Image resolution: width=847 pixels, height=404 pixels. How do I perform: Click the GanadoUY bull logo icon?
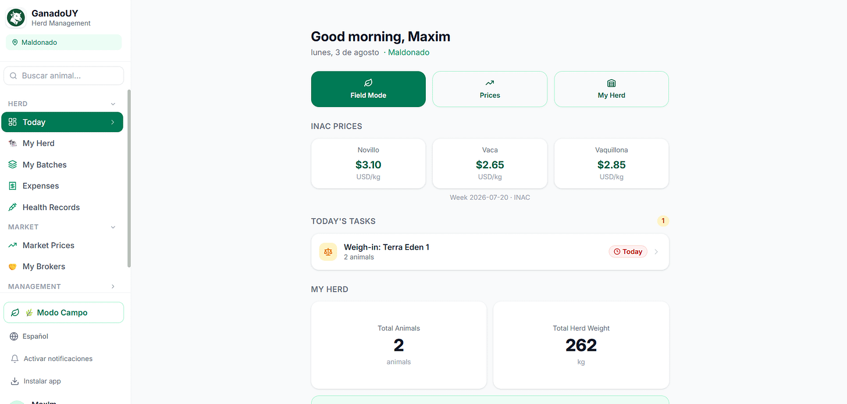(16, 18)
